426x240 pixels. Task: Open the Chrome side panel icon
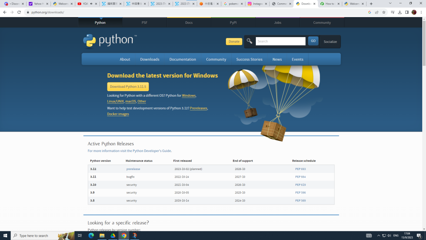[x=407, y=12]
